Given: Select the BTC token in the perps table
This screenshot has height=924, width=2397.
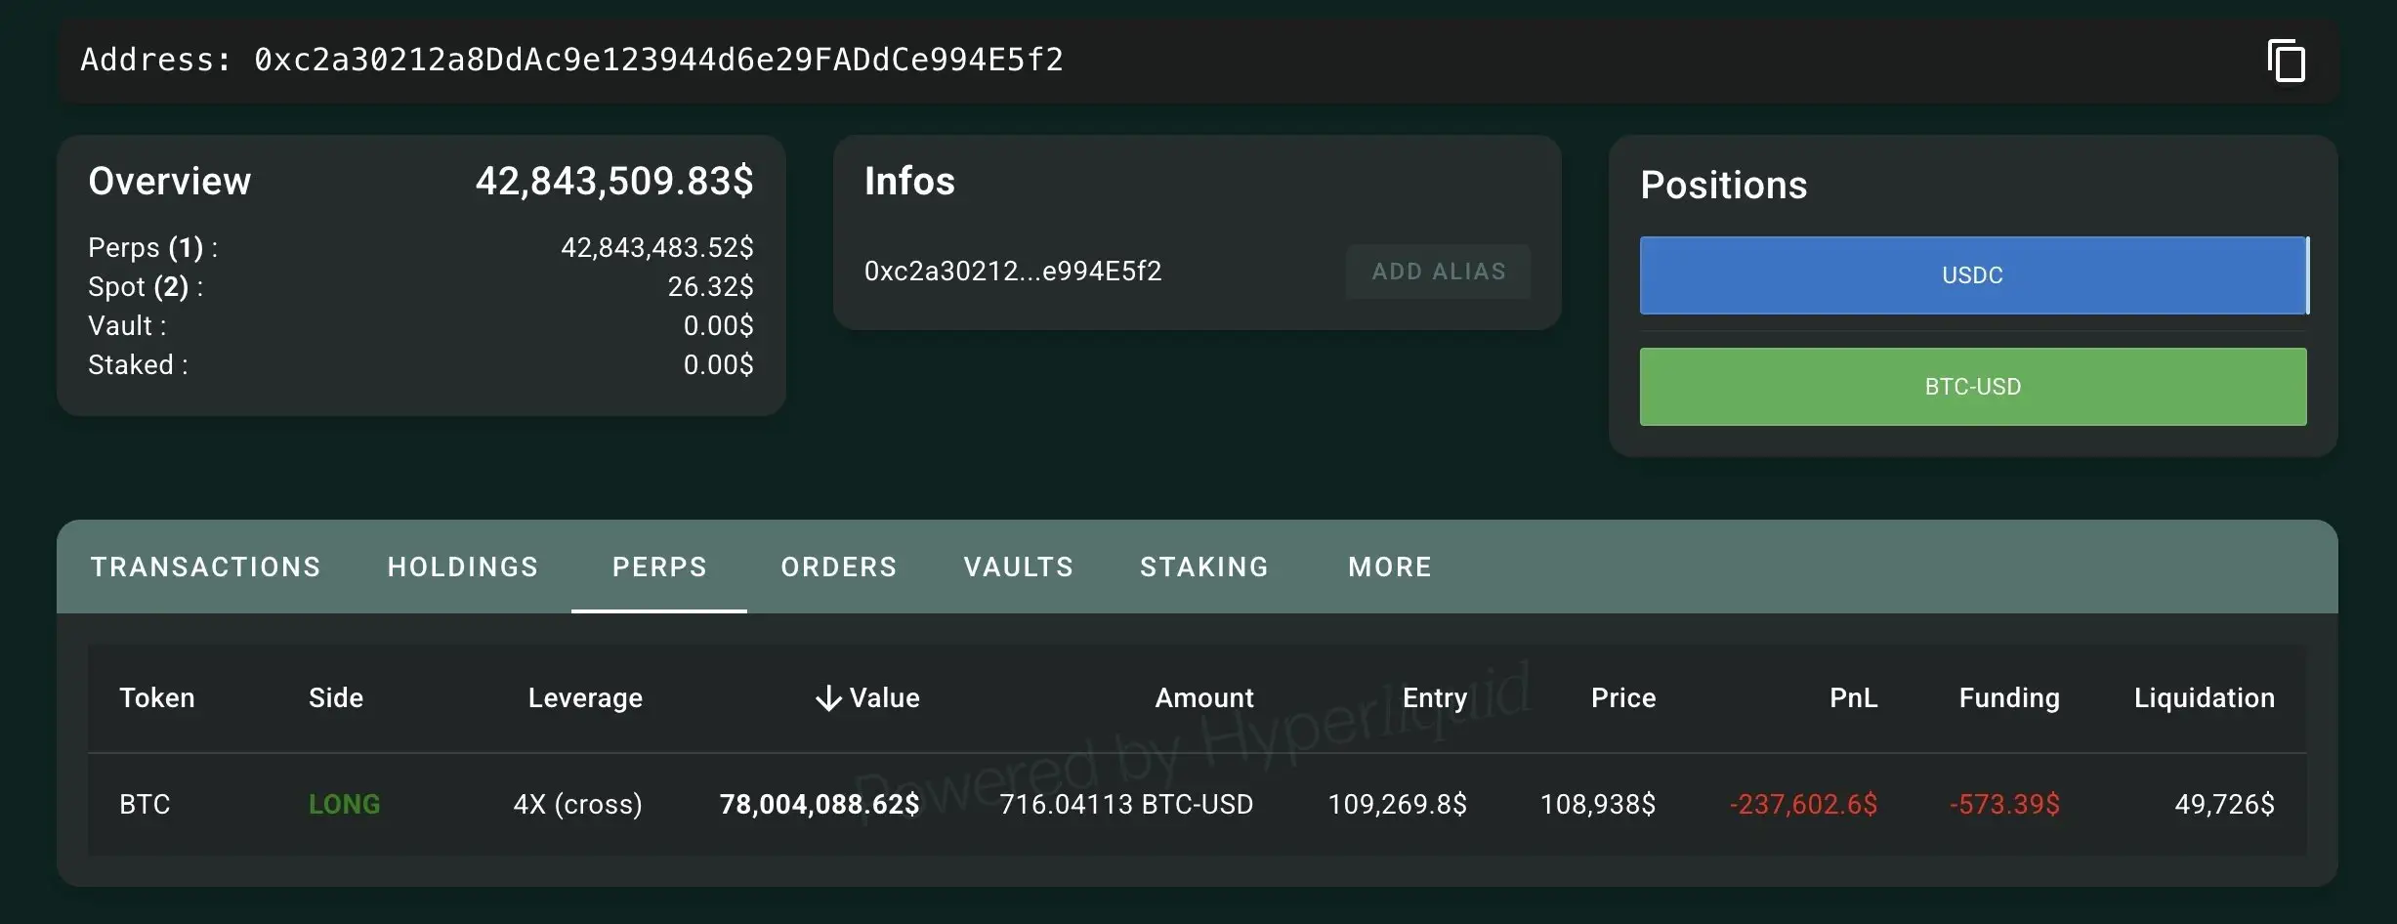Looking at the screenshot, I should [x=145, y=804].
